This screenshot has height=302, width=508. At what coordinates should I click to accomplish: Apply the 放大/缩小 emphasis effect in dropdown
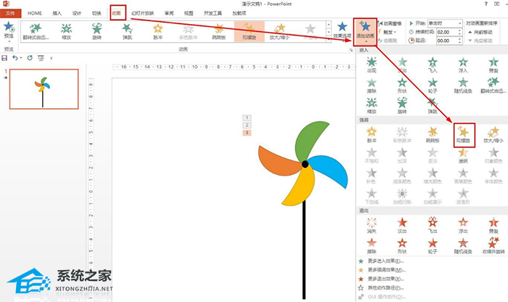click(x=493, y=135)
